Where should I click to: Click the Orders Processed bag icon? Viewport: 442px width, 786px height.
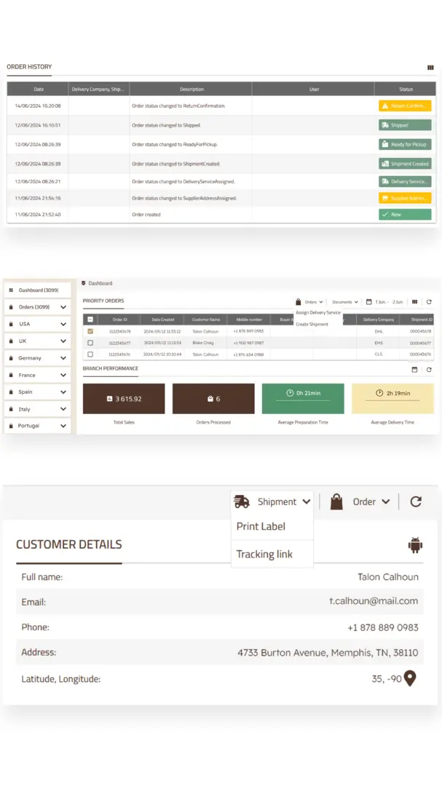click(210, 399)
